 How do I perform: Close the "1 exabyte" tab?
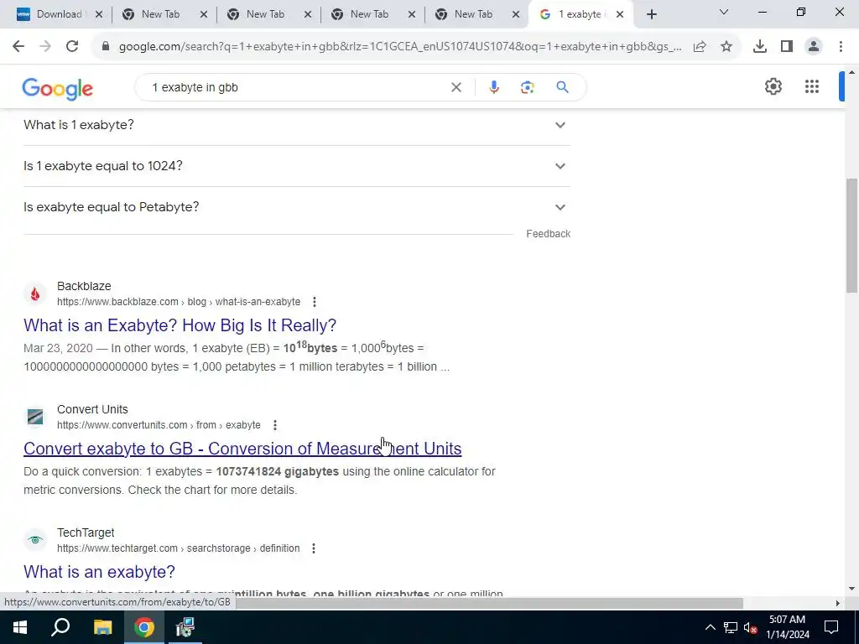pos(620,15)
